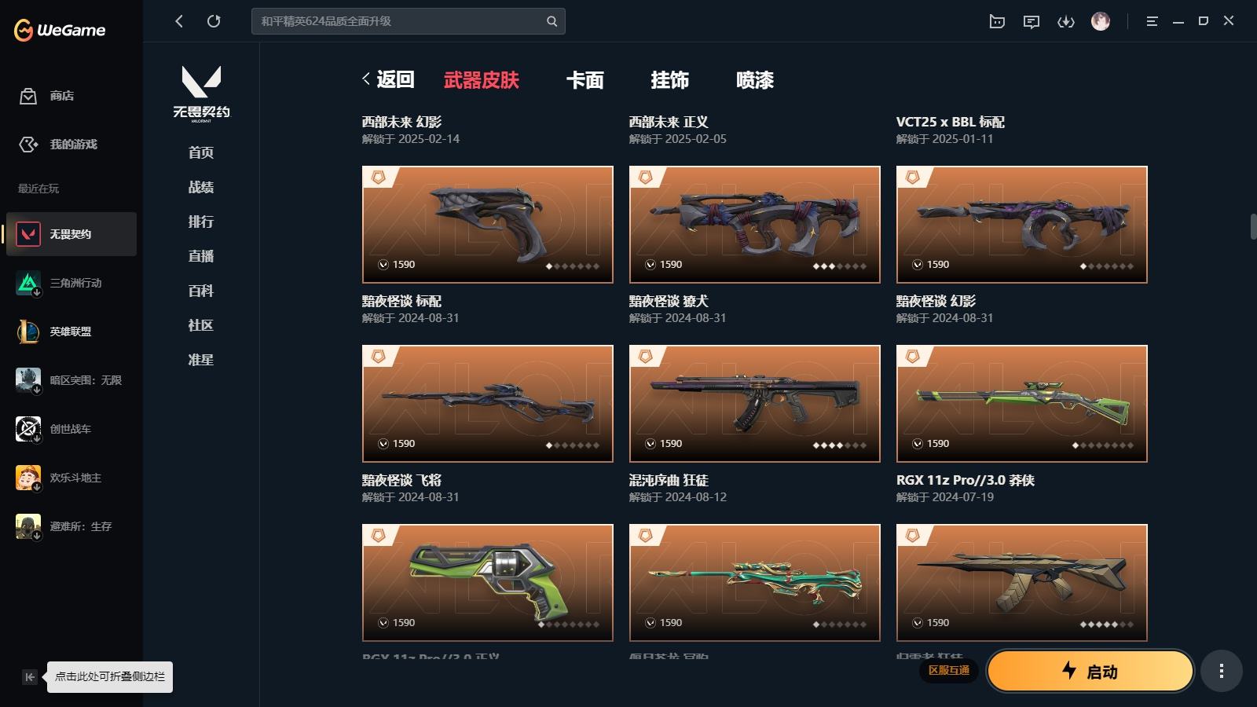
Task: Open 战绩 in the game menu
Action: pyautogui.click(x=201, y=187)
